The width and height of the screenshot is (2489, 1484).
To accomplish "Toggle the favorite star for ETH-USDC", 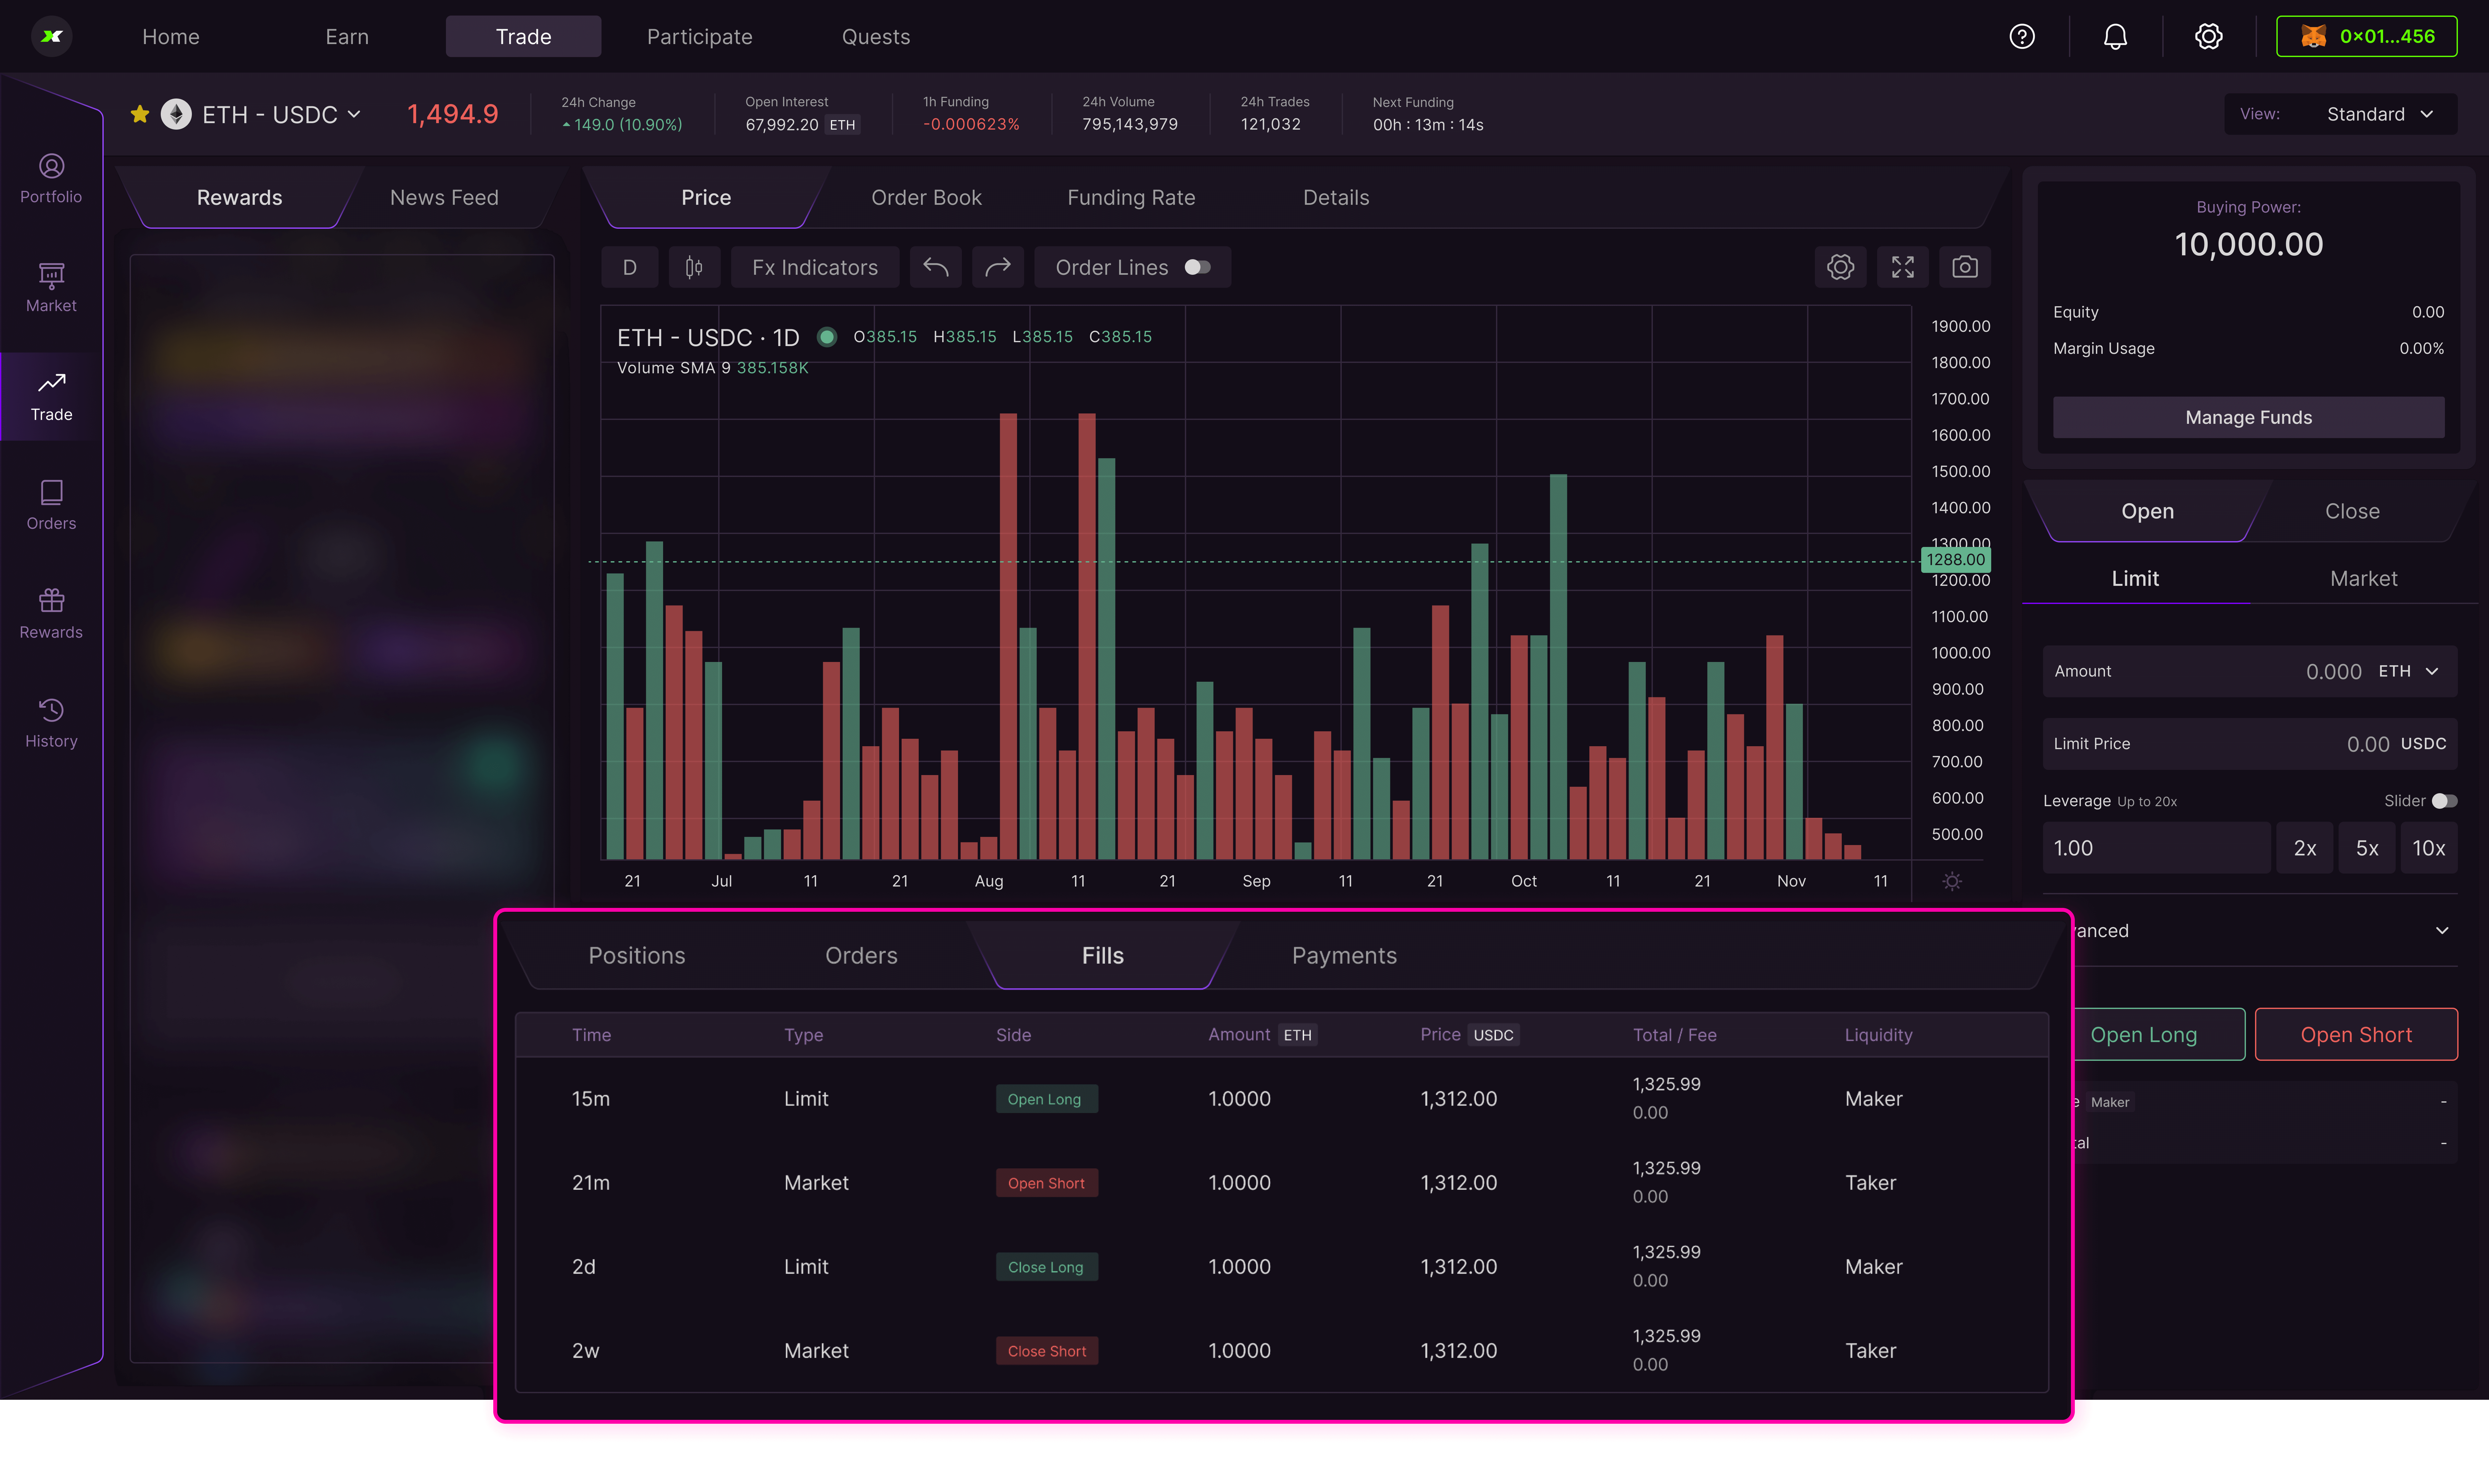I will pos(140,114).
